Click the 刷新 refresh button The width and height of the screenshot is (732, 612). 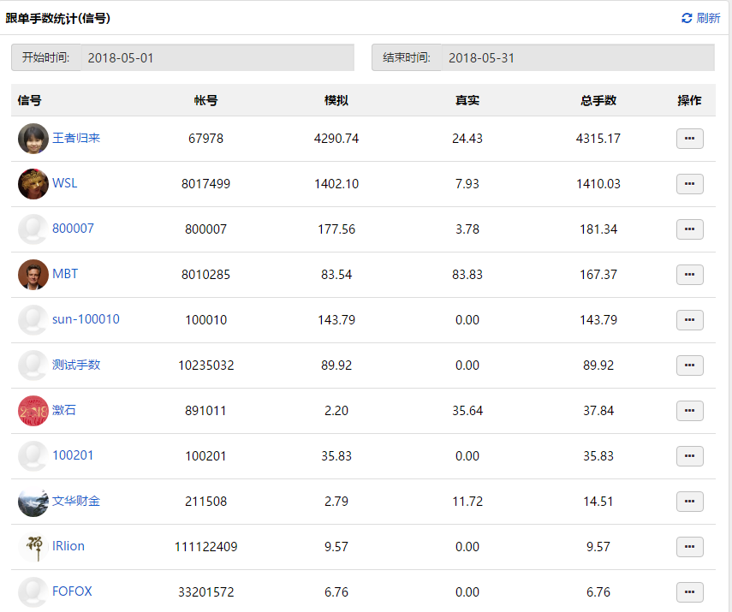pyautogui.click(x=700, y=18)
